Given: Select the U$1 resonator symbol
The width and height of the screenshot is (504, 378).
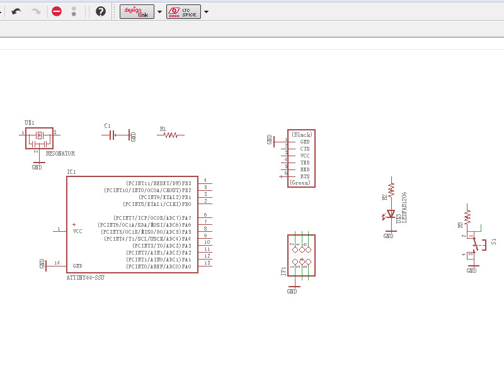Looking at the screenshot, I should 39,138.
